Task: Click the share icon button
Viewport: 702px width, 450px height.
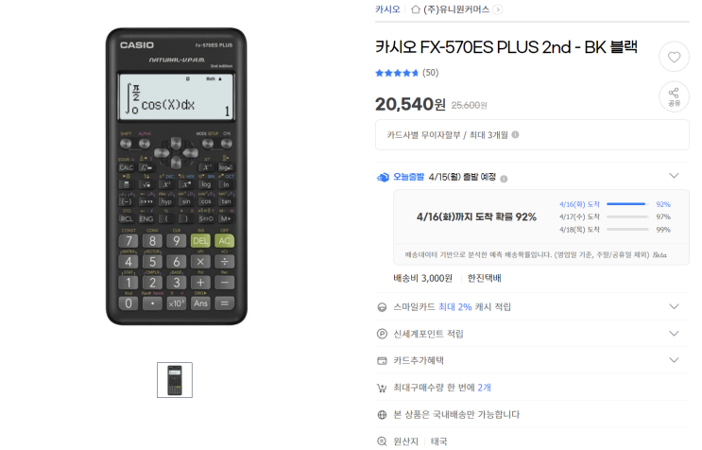Action: tap(674, 96)
